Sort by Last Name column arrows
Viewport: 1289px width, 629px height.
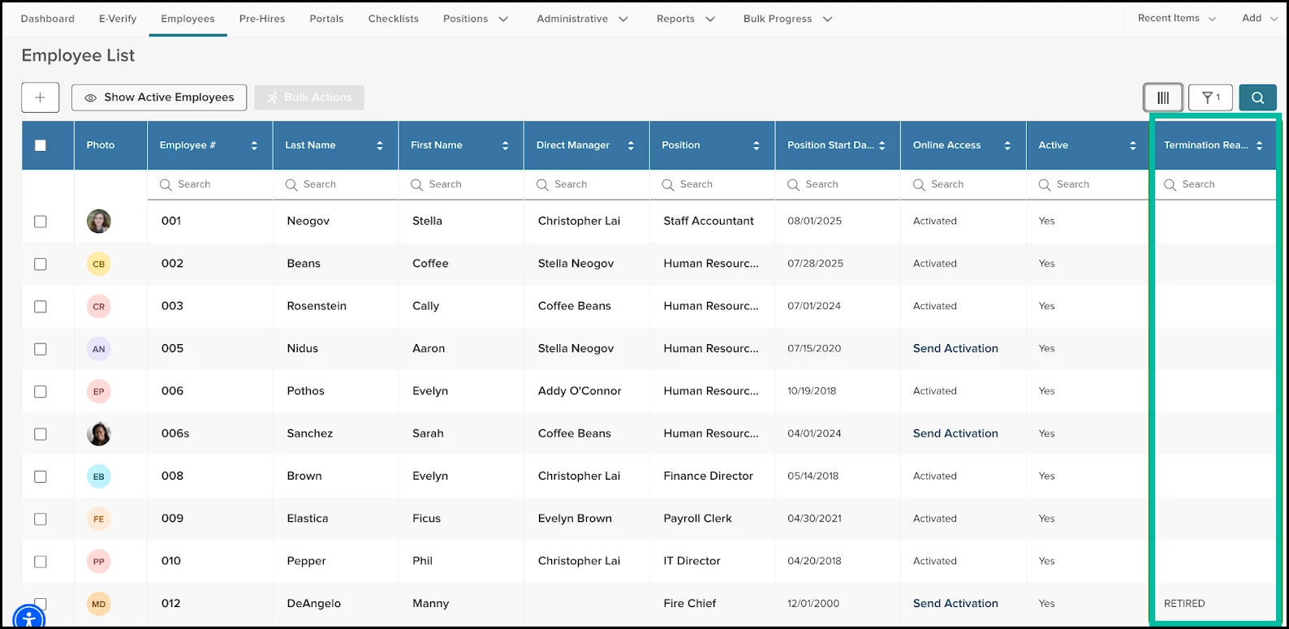[380, 145]
